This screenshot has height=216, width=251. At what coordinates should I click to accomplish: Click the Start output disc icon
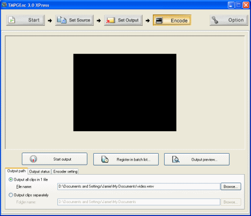click(x=33, y=159)
